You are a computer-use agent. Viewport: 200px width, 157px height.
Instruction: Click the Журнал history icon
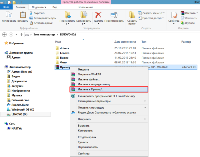(183, 23)
